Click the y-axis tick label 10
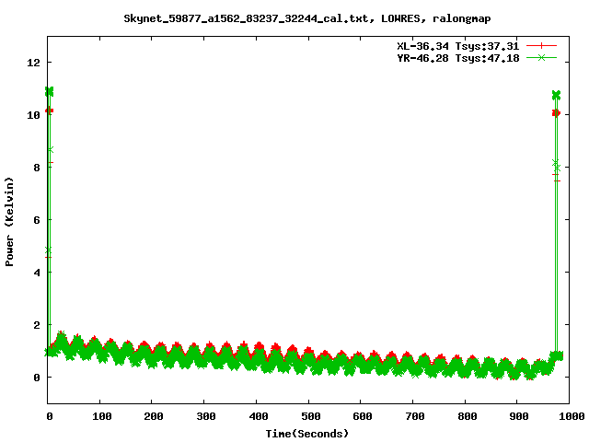 coord(33,115)
